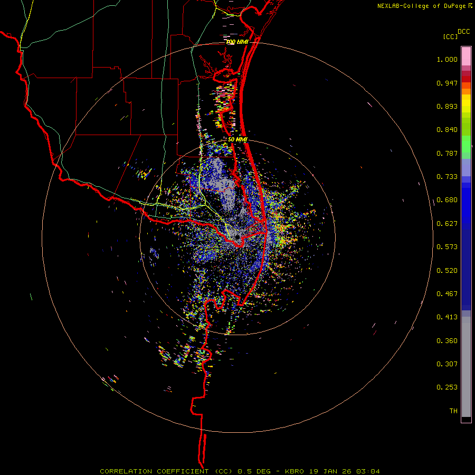
Task: Click the 0.840 scale value
Action: click(447, 130)
